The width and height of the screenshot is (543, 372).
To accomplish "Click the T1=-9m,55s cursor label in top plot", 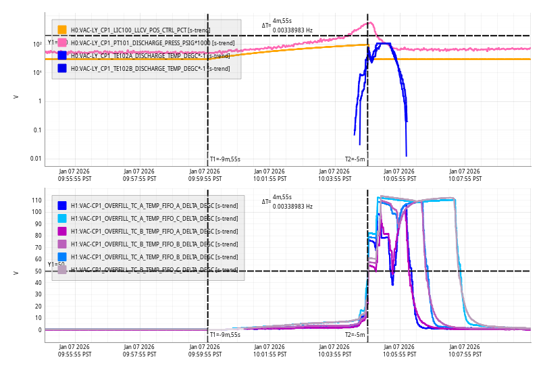I will [x=225, y=159].
